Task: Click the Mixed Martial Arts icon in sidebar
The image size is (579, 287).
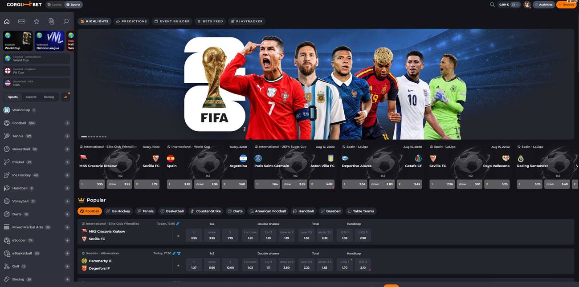Action: point(7,227)
